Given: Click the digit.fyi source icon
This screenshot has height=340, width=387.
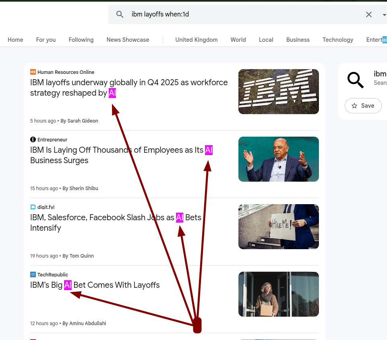Looking at the screenshot, I should click(x=33, y=207).
